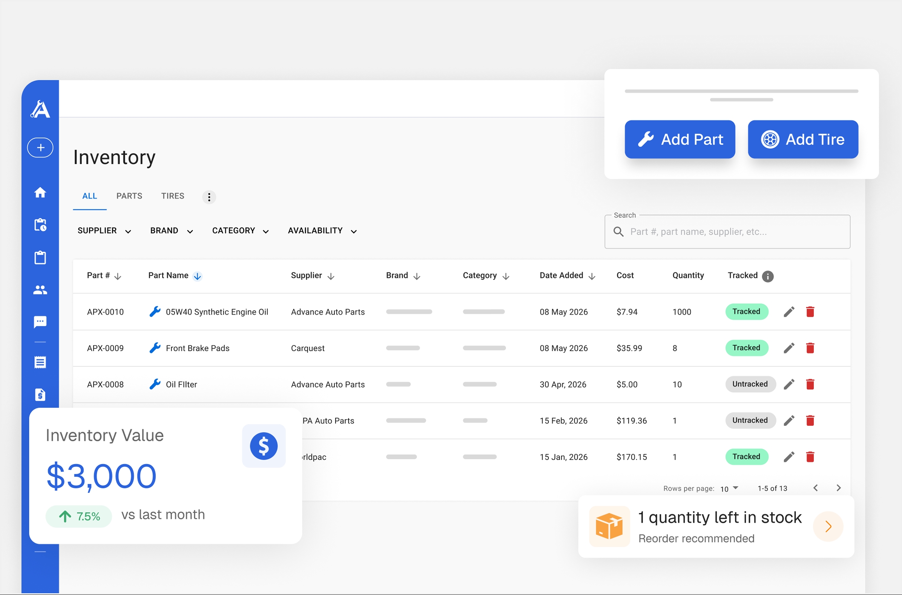Edit the $170.15 row with pencil icon

[x=789, y=457]
